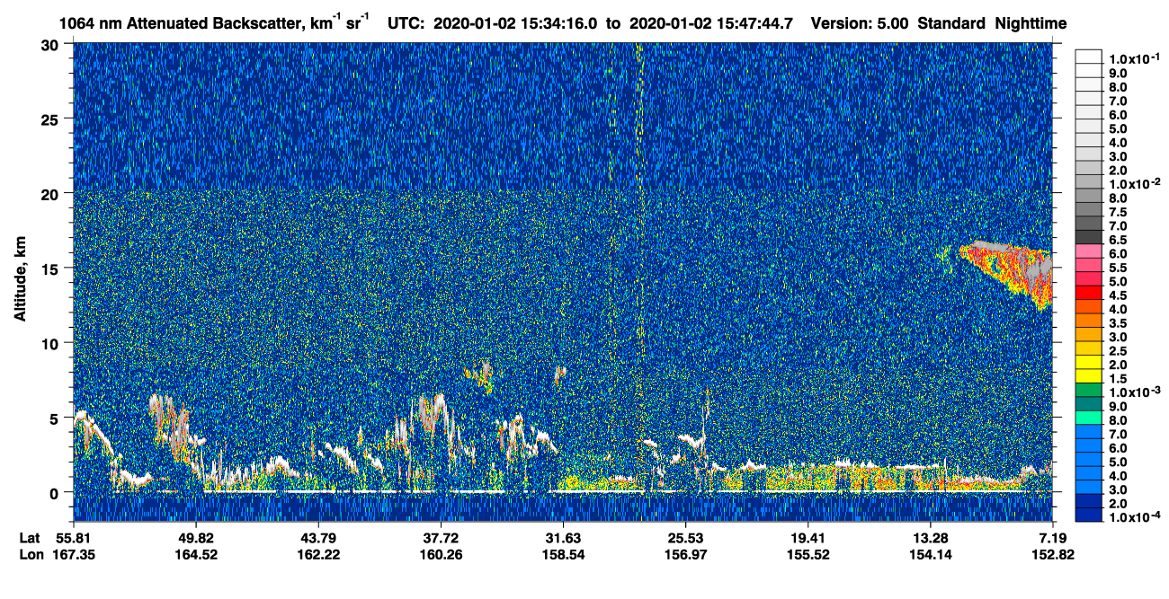Click the latitude value "31.63"

point(563,538)
